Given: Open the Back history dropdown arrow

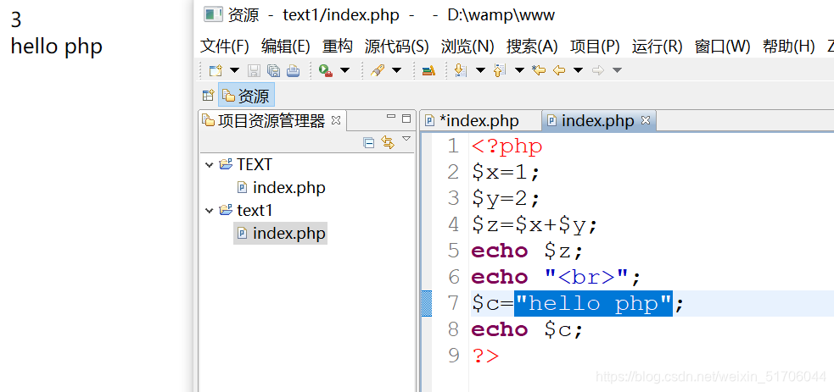Looking at the screenshot, I should click(x=578, y=70).
